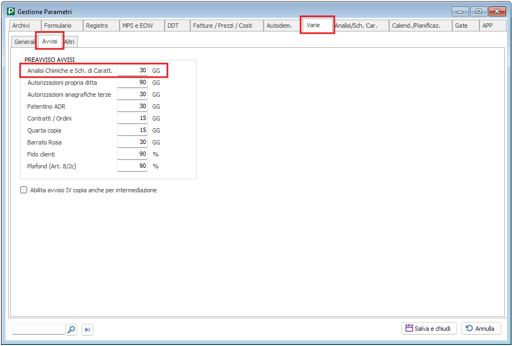The height and width of the screenshot is (346, 512).
Task: Click the magnifier search icon
Action: pyautogui.click(x=71, y=329)
